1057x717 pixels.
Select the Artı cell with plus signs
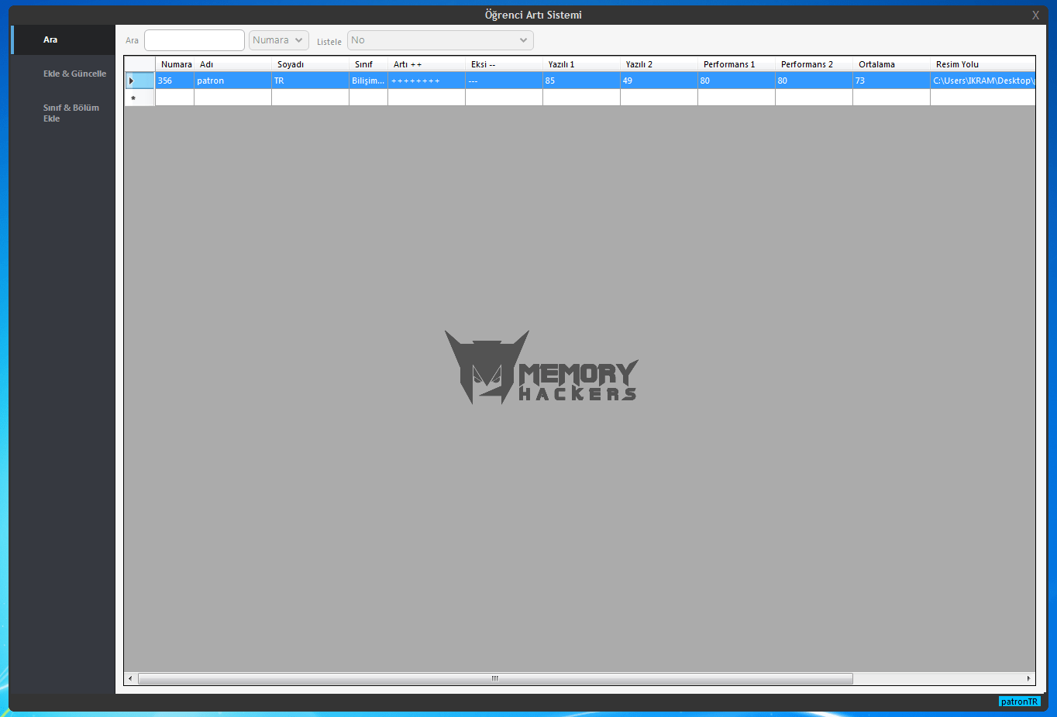tap(427, 81)
